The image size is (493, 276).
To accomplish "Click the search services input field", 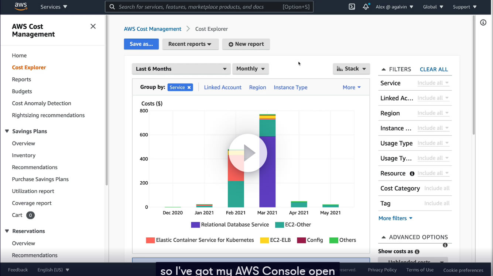I will click(209, 7).
